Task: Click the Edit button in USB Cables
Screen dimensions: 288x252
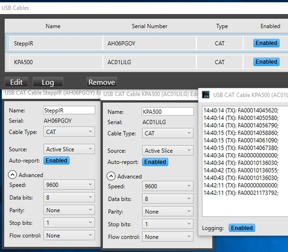Action: click(x=16, y=82)
